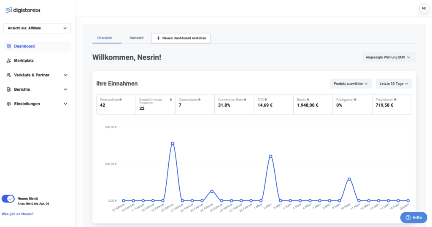Open the Was gibt es Neues? link
Screen dimensions: 432x227
(18, 214)
